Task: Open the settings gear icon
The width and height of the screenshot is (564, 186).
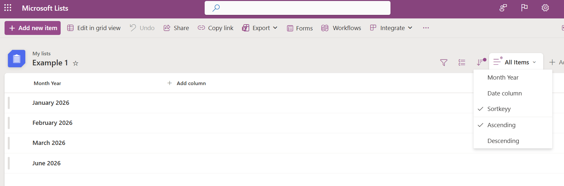Action: pyautogui.click(x=545, y=8)
